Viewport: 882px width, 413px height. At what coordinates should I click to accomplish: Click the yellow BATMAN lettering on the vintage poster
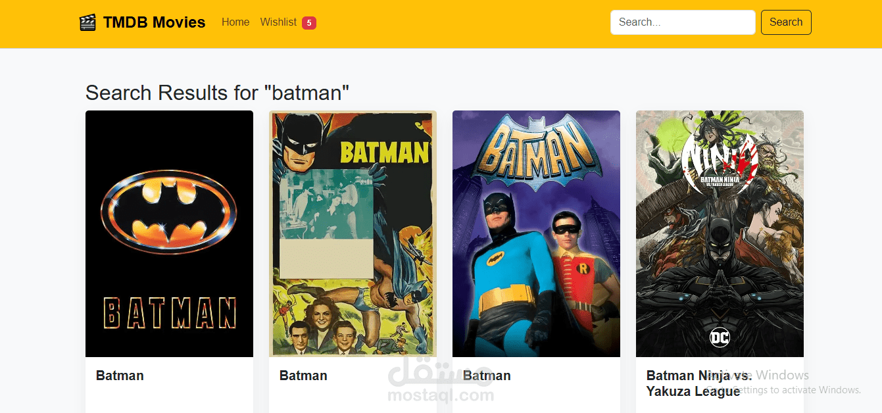(x=384, y=153)
